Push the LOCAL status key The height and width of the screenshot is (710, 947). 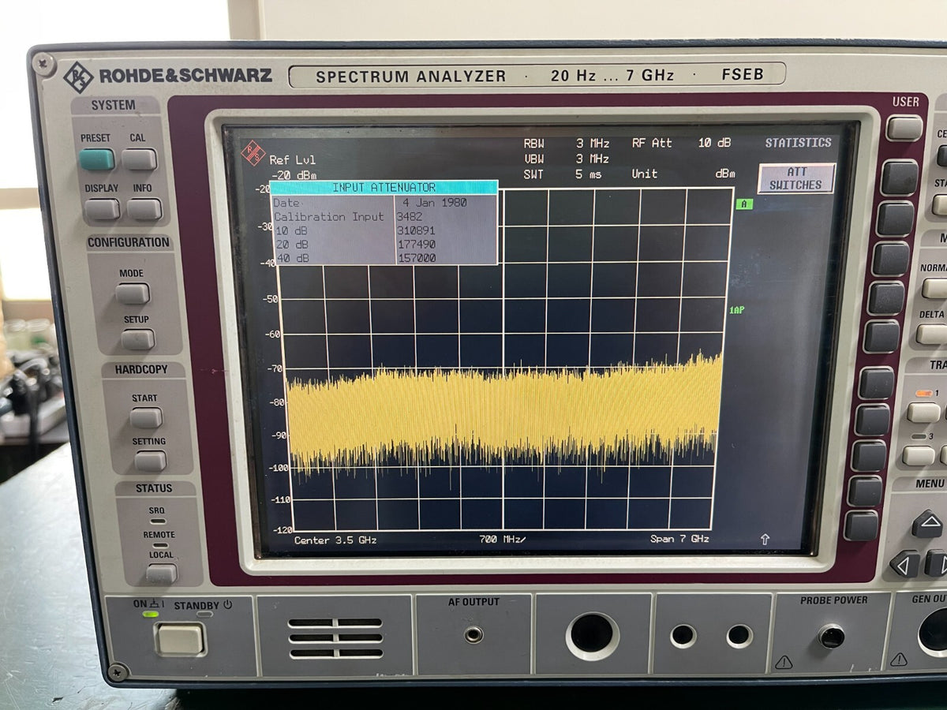162,574
